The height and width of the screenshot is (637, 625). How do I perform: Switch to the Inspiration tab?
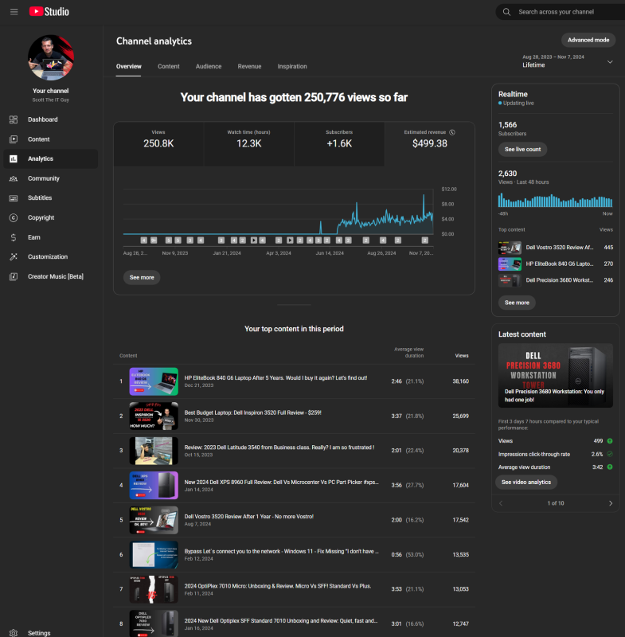tap(292, 66)
